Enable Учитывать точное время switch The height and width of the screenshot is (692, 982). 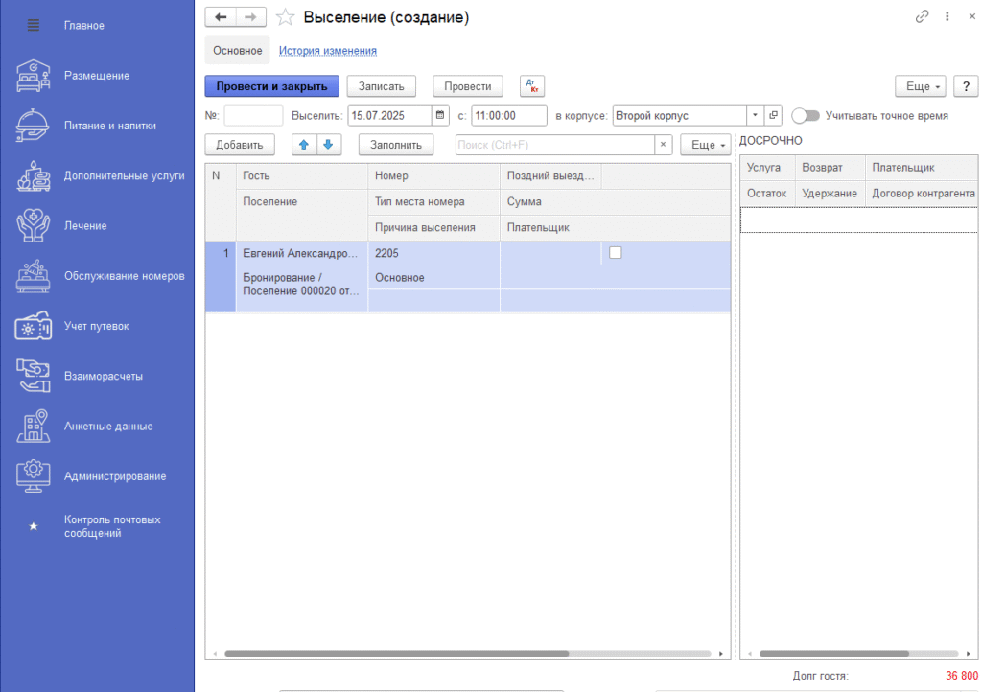806,116
